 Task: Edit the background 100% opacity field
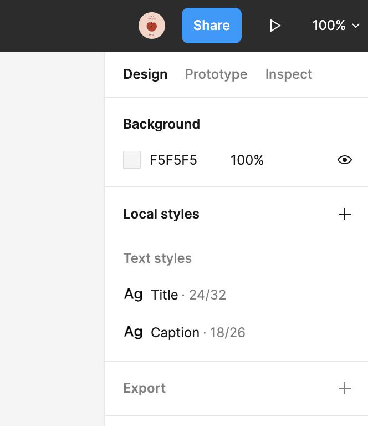tap(247, 160)
